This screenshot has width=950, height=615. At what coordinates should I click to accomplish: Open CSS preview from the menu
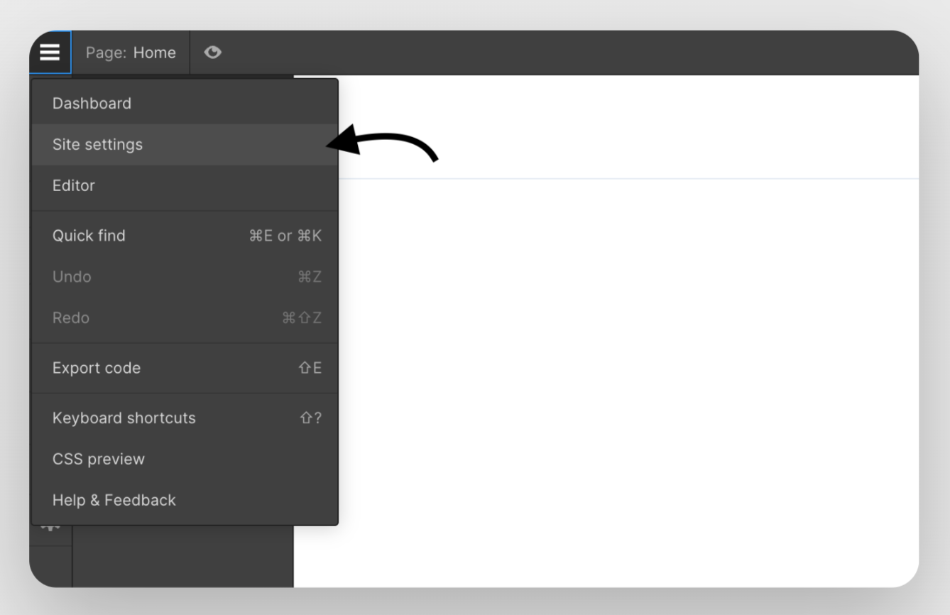click(185, 459)
